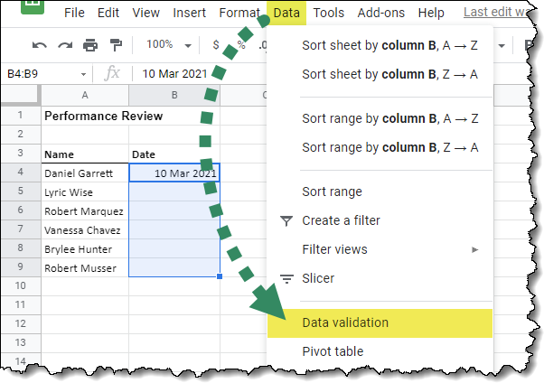This screenshot has width=544, height=383.
Task: Click the Sort range option
Action: pyautogui.click(x=332, y=191)
